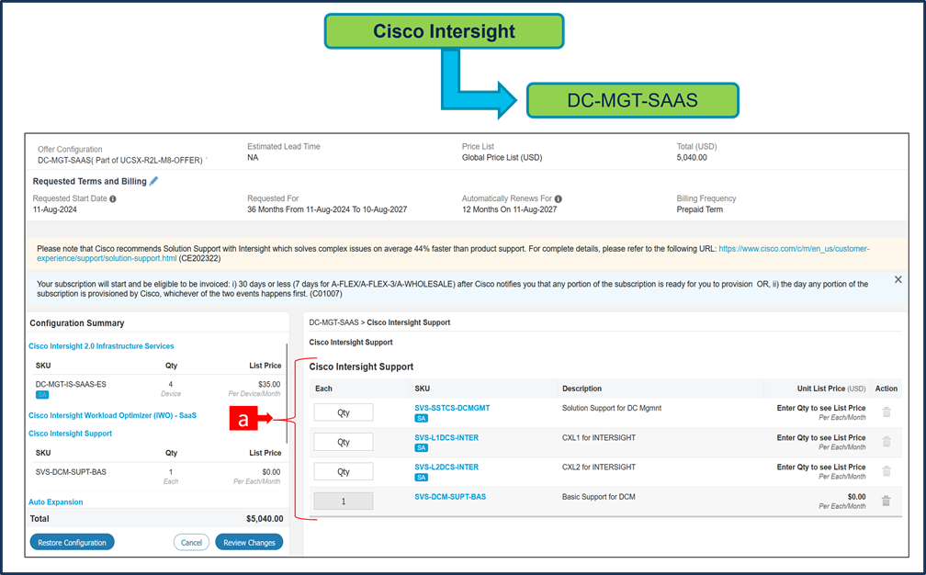Click the Action column header
Viewport: 926px width, 575px height.
[x=886, y=389]
